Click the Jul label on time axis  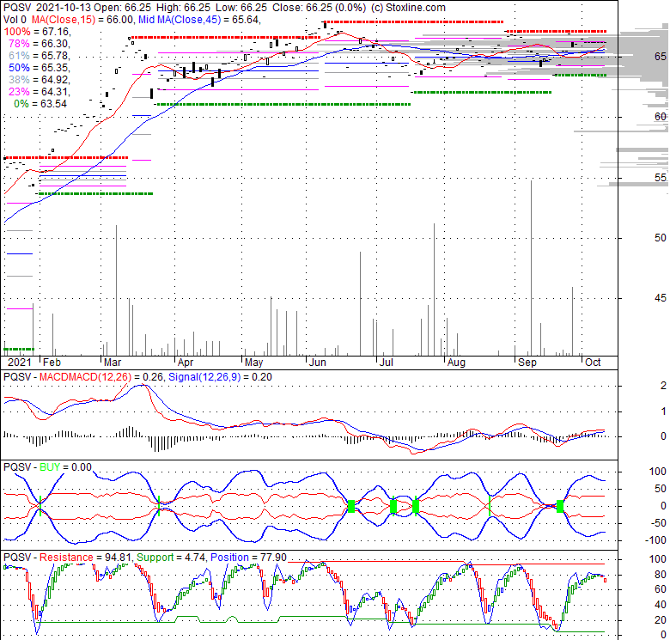387,363
